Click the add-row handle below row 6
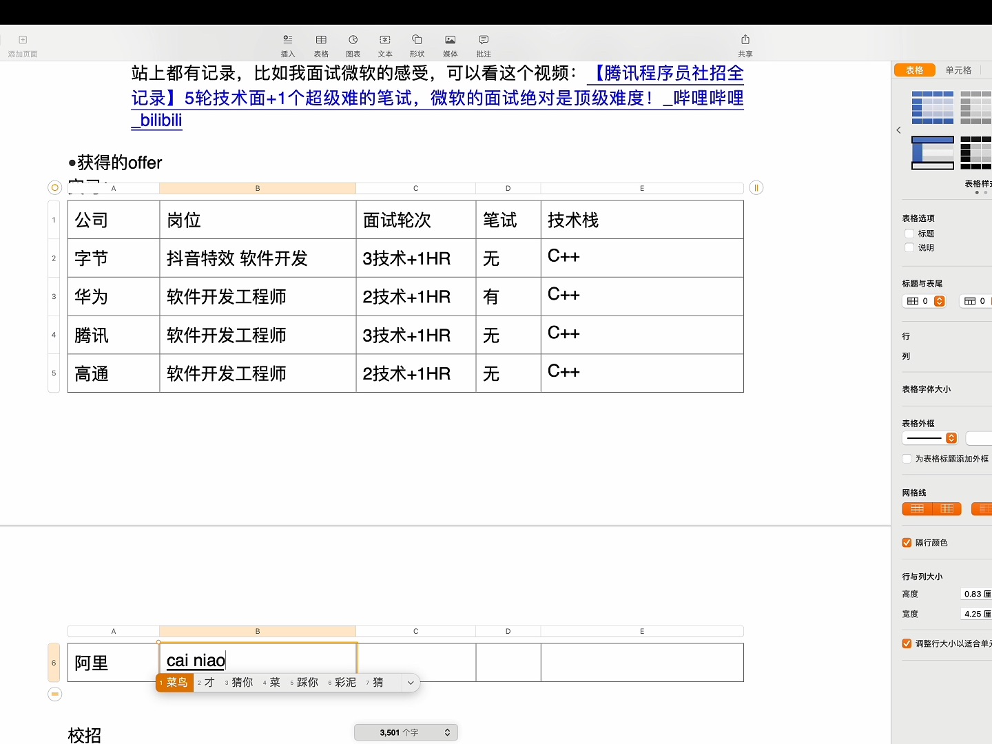 click(x=55, y=694)
